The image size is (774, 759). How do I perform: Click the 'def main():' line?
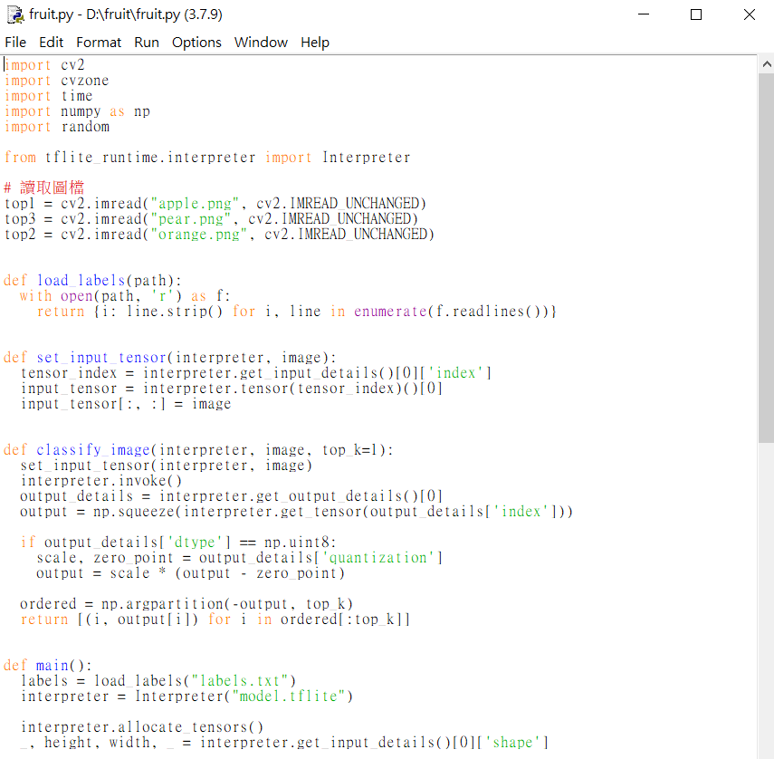[x=48, y=665]
